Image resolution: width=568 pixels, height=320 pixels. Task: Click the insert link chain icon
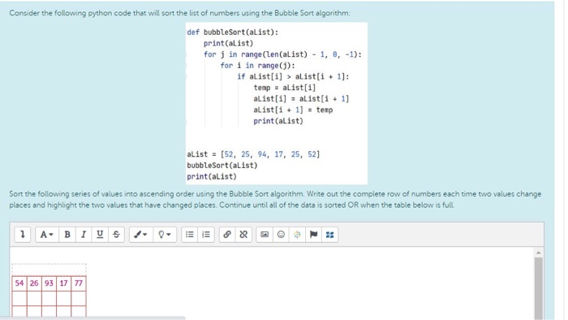227,235
